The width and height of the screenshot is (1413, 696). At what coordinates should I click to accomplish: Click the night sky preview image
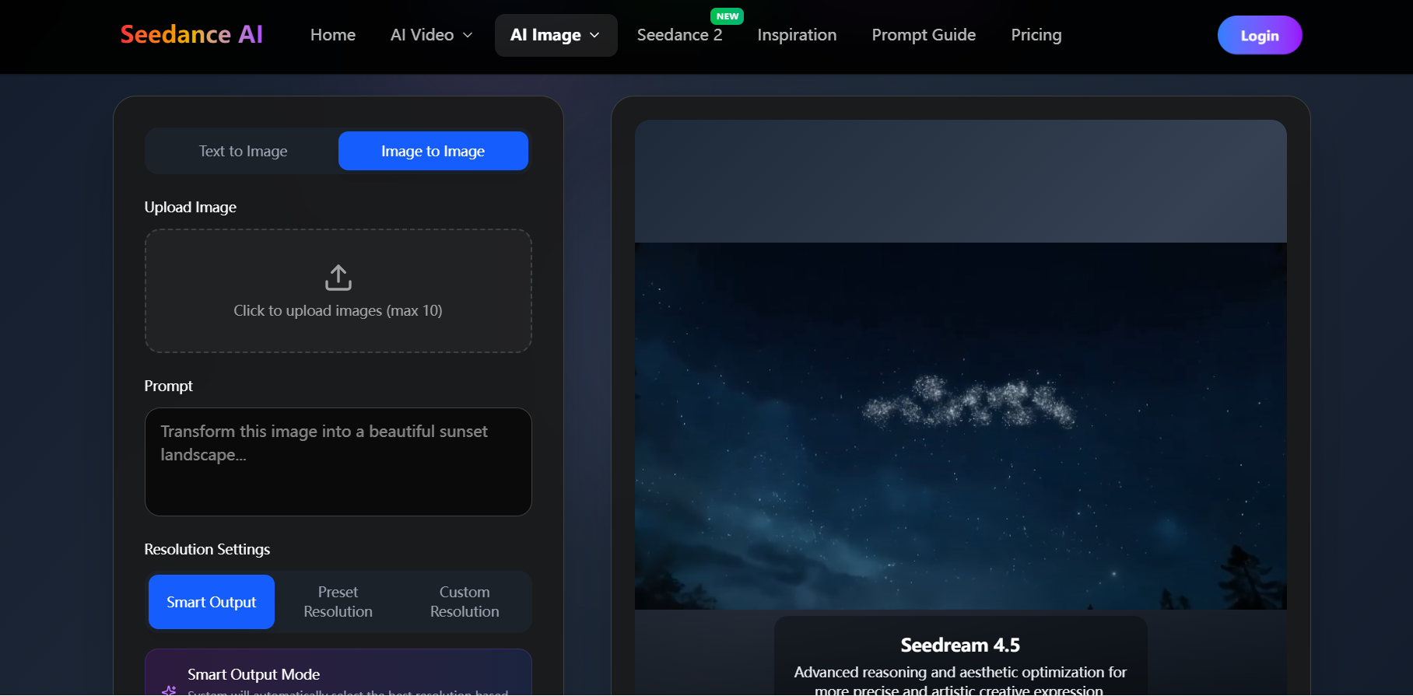point(960,425)
